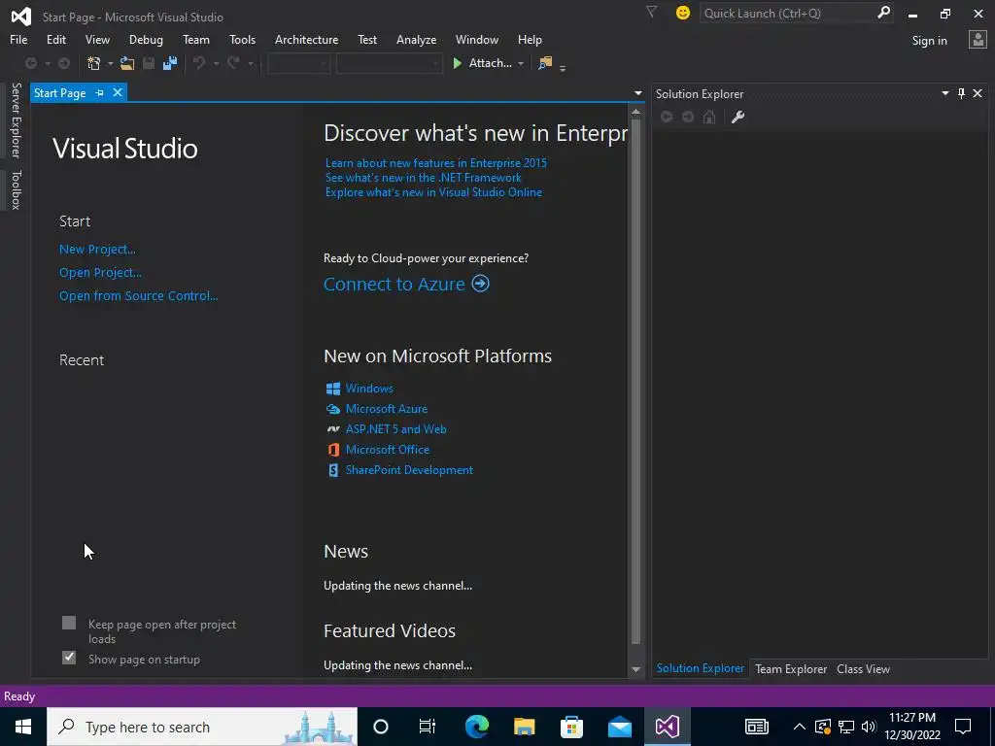Open the Analyze menu

(416, 39)
